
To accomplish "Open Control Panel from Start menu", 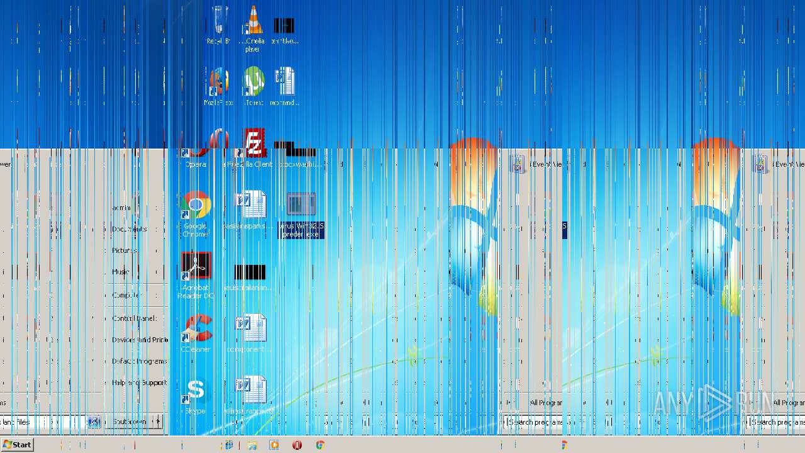I will (134, 318).
